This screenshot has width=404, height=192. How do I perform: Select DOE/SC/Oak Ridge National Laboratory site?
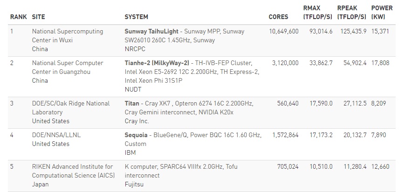71,108
